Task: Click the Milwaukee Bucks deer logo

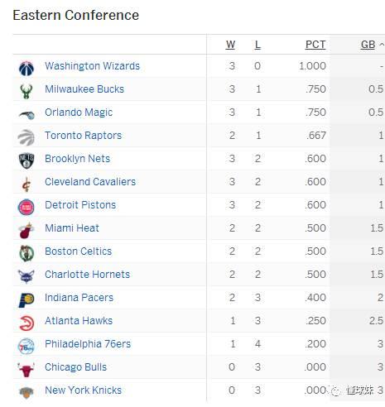Action: tap(26, 92)
